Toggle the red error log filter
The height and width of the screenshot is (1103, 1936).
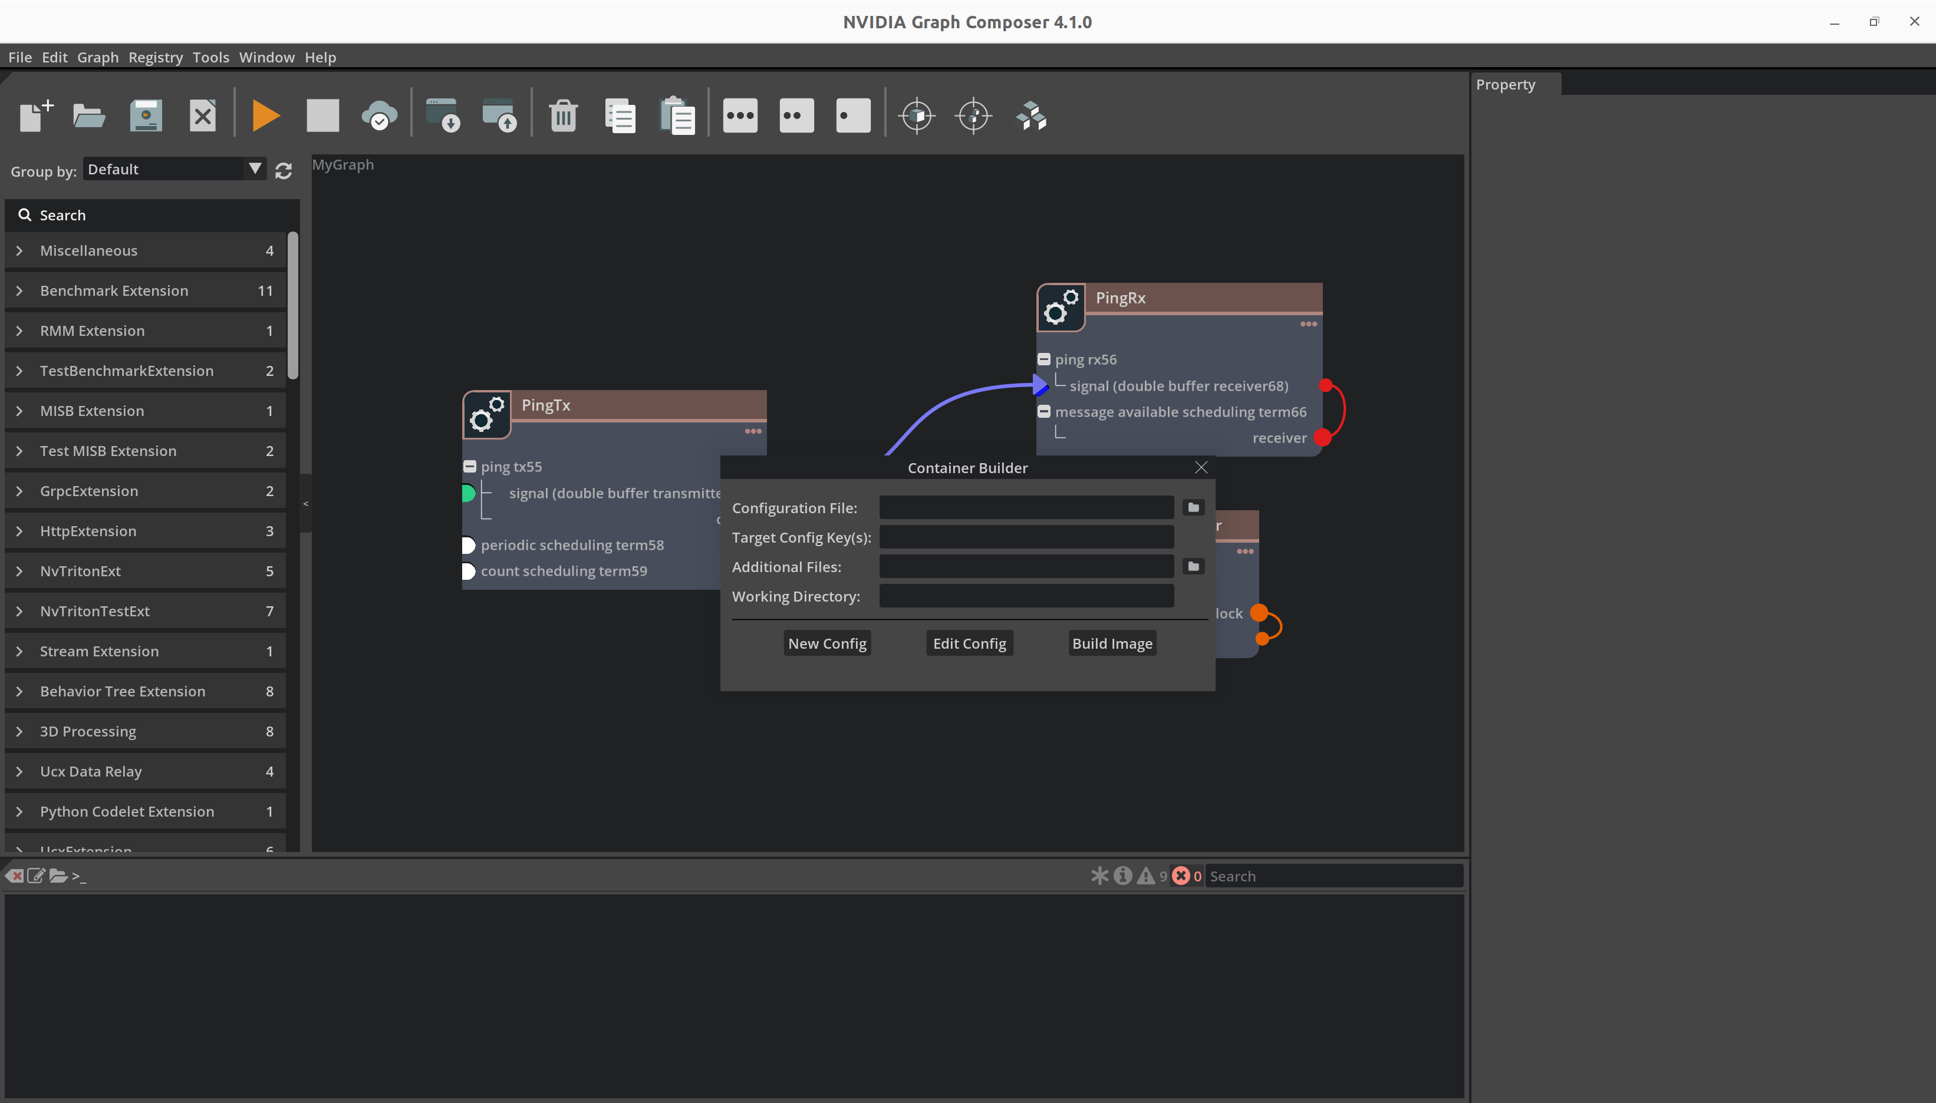click(1181, 876)
